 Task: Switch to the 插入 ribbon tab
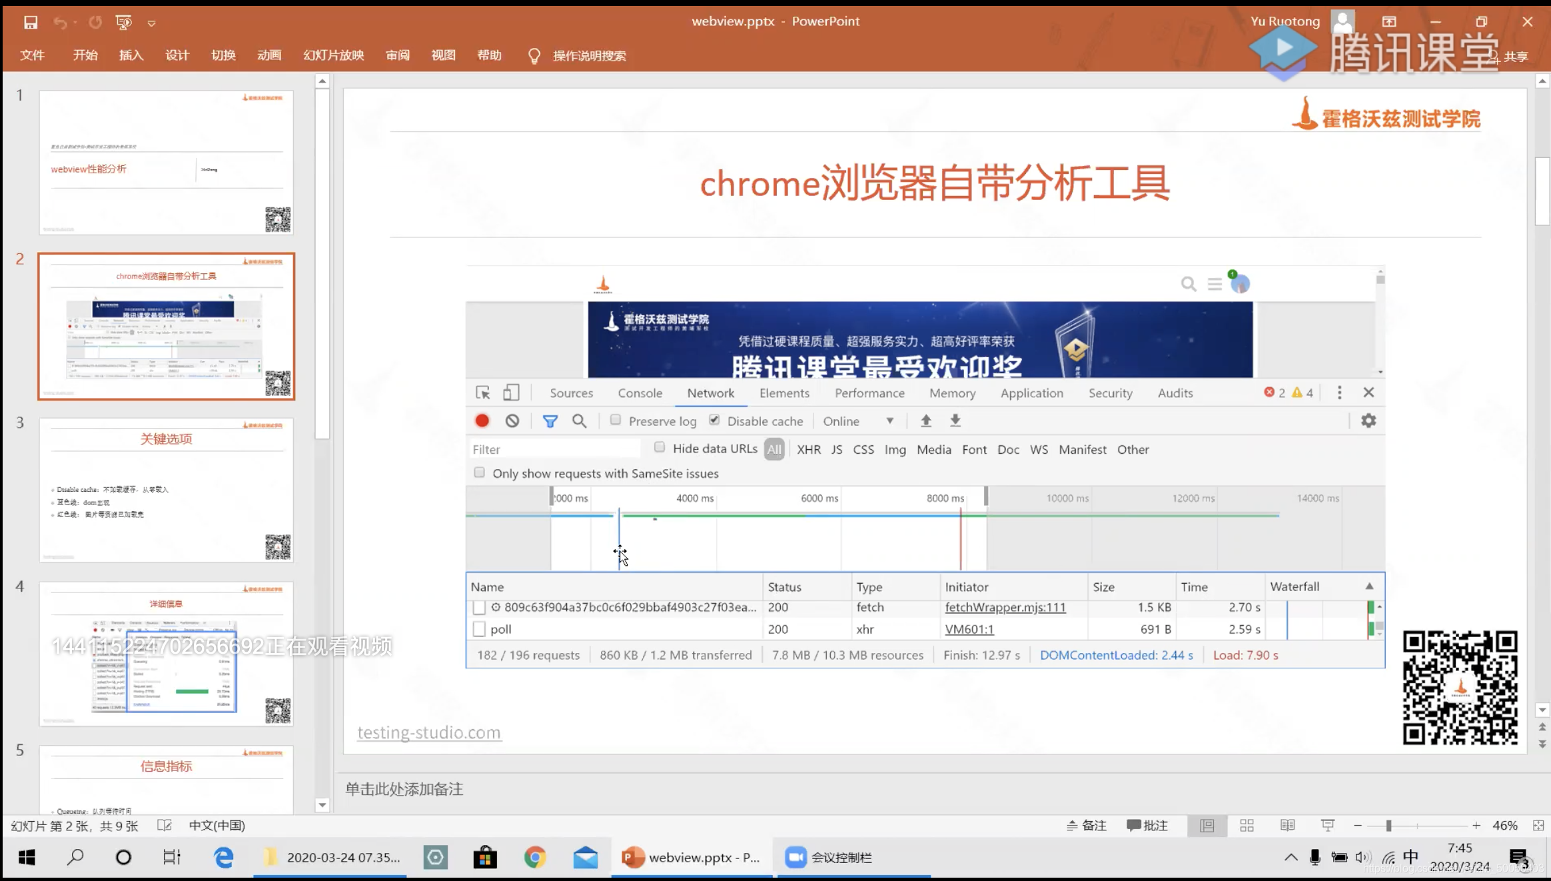click(131, 55)
